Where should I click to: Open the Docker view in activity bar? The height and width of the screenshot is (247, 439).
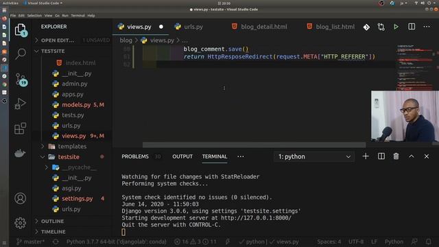tap(21, 153)
